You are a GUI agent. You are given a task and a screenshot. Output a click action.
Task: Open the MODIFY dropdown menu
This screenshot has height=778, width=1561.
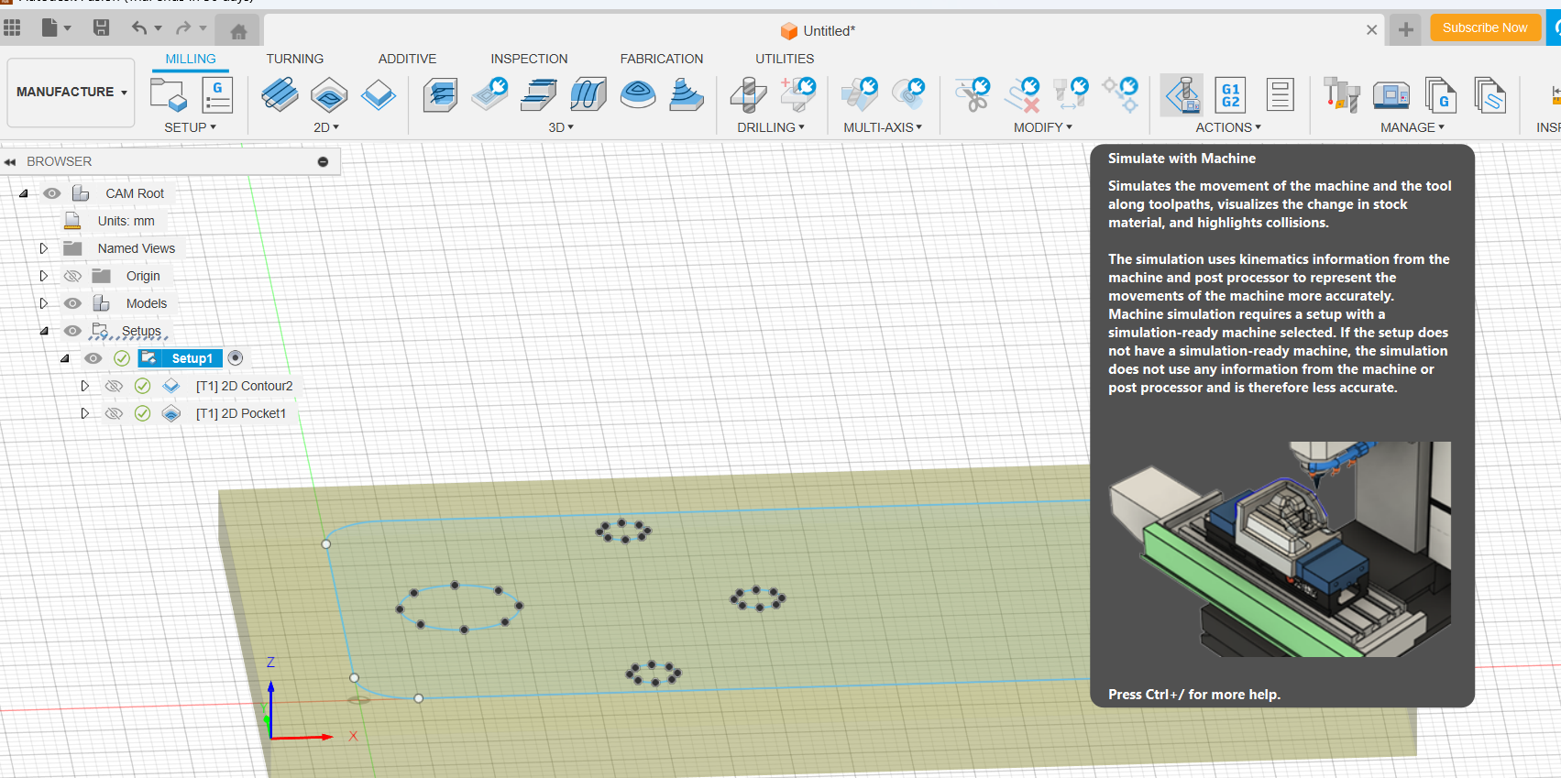coord(1043,127)
